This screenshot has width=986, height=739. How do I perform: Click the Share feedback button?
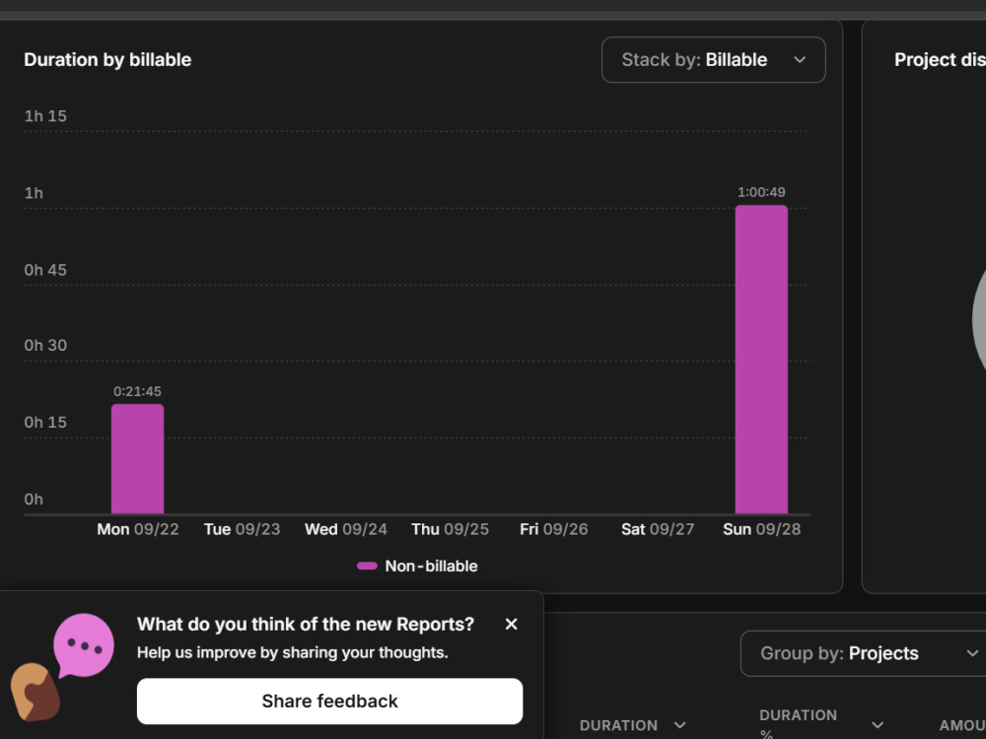[x=329, y=701]
